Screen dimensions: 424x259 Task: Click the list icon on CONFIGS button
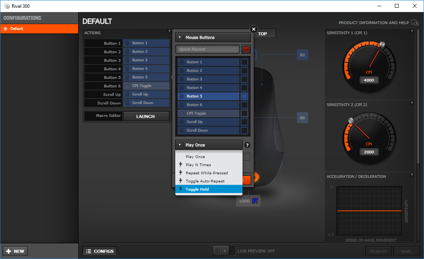tap(89, 251)
